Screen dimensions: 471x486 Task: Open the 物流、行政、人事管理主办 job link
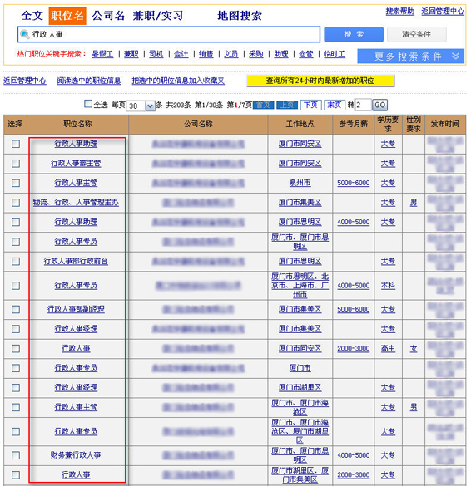(x=76, y=203)
